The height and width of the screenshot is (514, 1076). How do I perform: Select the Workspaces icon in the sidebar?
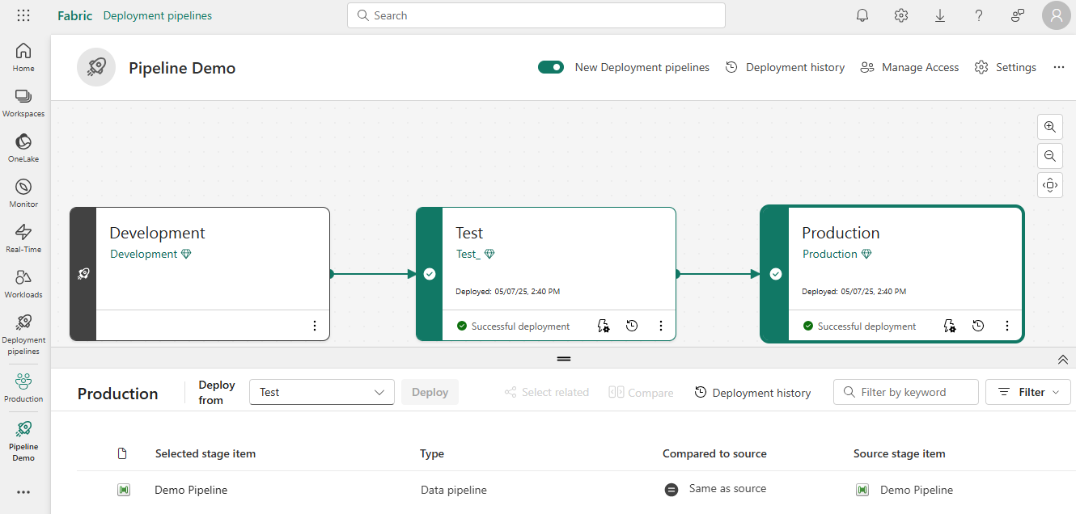pyautogui.click(x=23, y=101)
